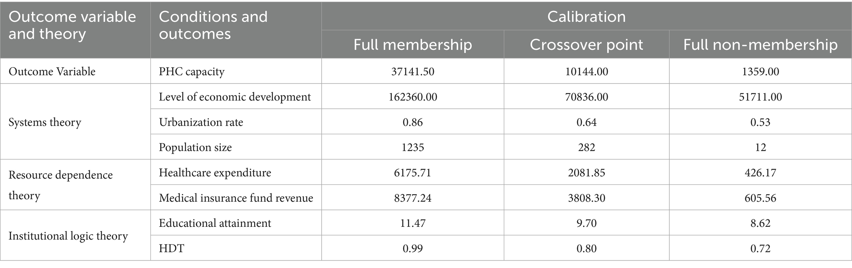Select the Conditions and outcomes header
Viewport: 852px width, 268px height.
[x=213, y=25]
